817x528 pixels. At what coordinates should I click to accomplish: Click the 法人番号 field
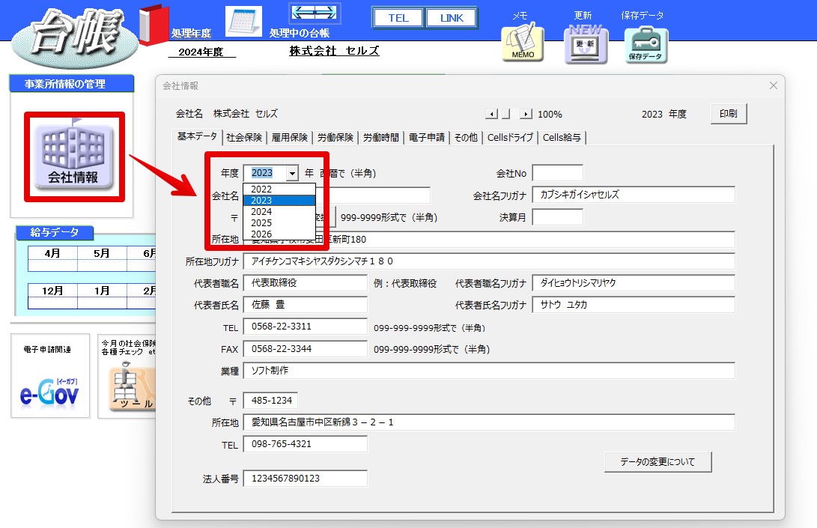point(306,479)
